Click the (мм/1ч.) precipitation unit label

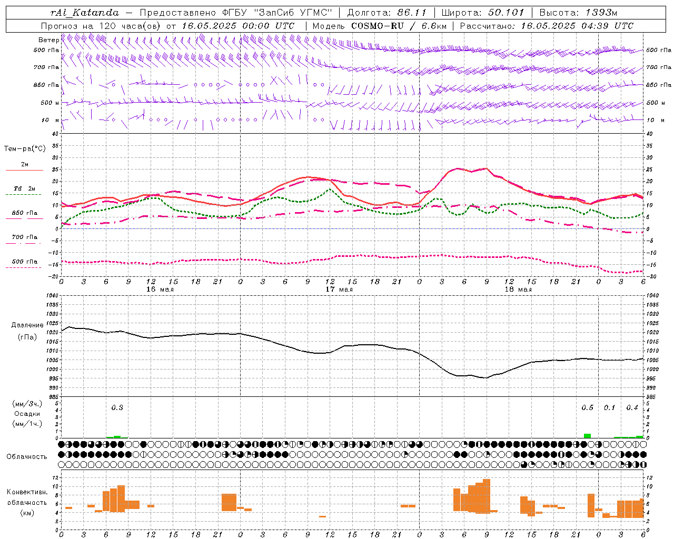(x=27, y=424)
